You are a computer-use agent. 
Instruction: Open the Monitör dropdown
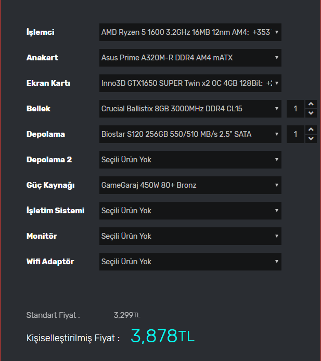pyautogui.click(x=190, y=236)
